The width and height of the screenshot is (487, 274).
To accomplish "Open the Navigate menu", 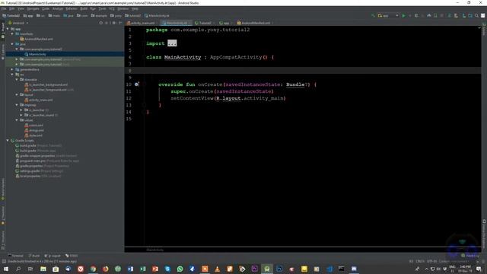I will pyautogui.click(x=33, y=8).
